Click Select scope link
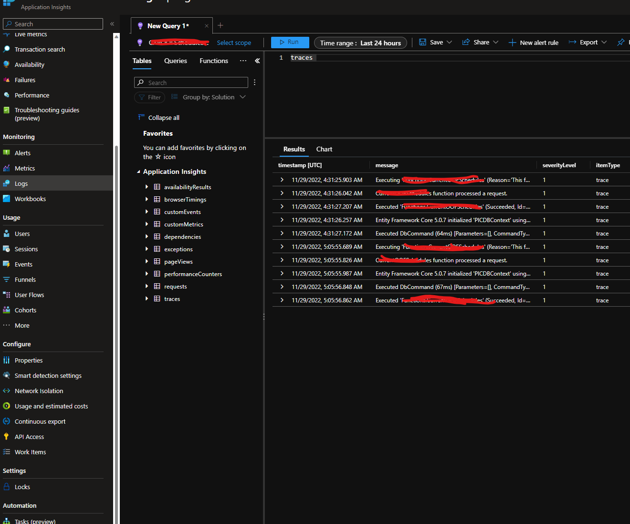 click(234, 43)
